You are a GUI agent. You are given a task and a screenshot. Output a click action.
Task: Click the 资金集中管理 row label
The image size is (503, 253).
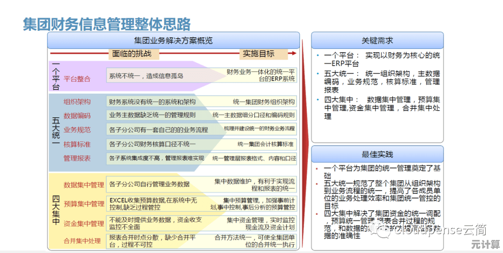[84, 223]
